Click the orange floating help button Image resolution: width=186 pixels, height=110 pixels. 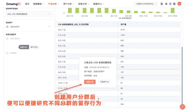point(183,107)
